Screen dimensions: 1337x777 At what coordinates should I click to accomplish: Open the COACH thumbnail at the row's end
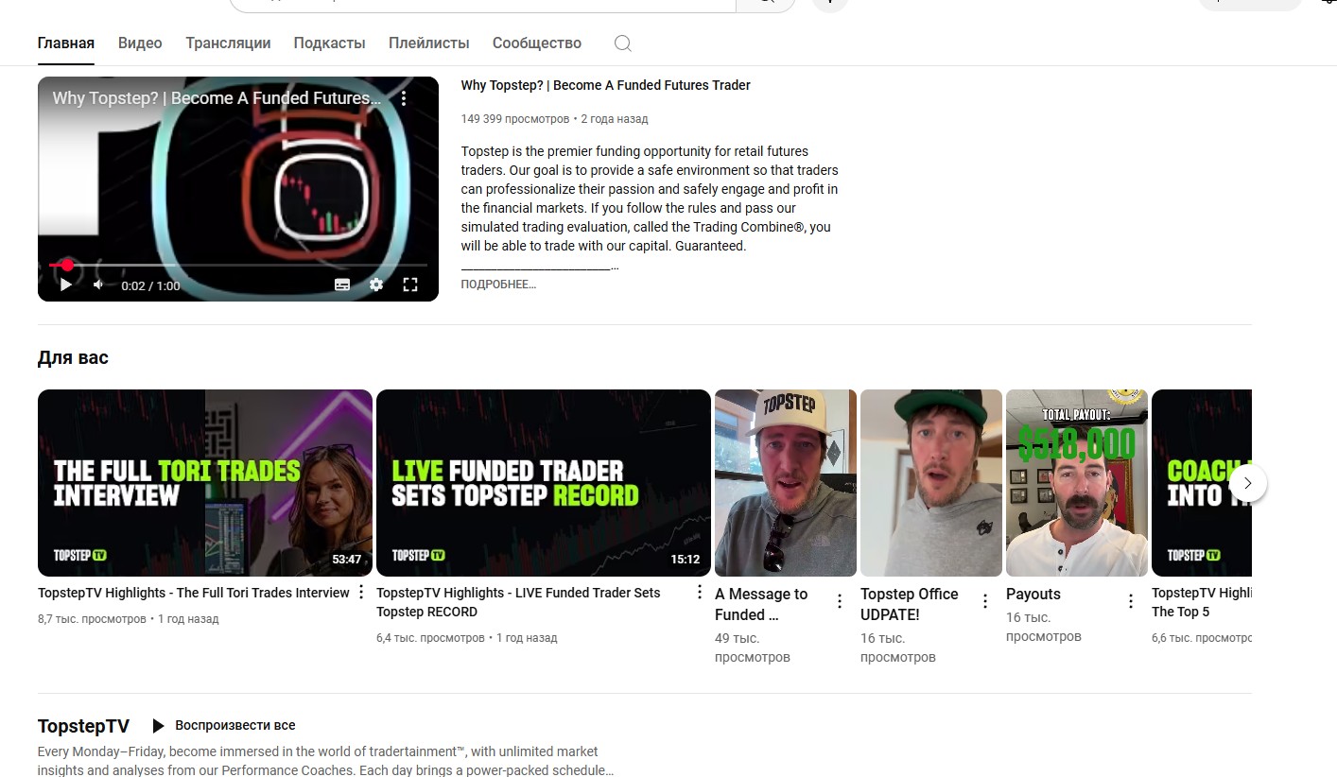coord(1202,483)
